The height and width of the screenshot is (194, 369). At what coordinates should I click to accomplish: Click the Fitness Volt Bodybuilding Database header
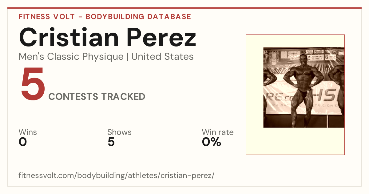(105, 17)
